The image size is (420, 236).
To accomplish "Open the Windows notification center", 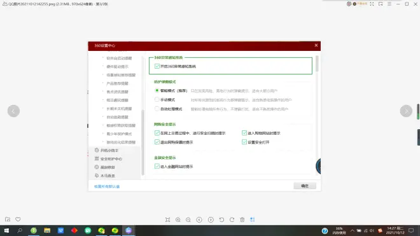I will [x=411, y=231].
